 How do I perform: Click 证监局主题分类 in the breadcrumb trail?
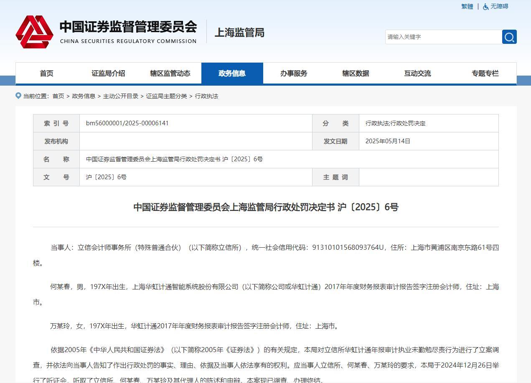click(166, 96)
